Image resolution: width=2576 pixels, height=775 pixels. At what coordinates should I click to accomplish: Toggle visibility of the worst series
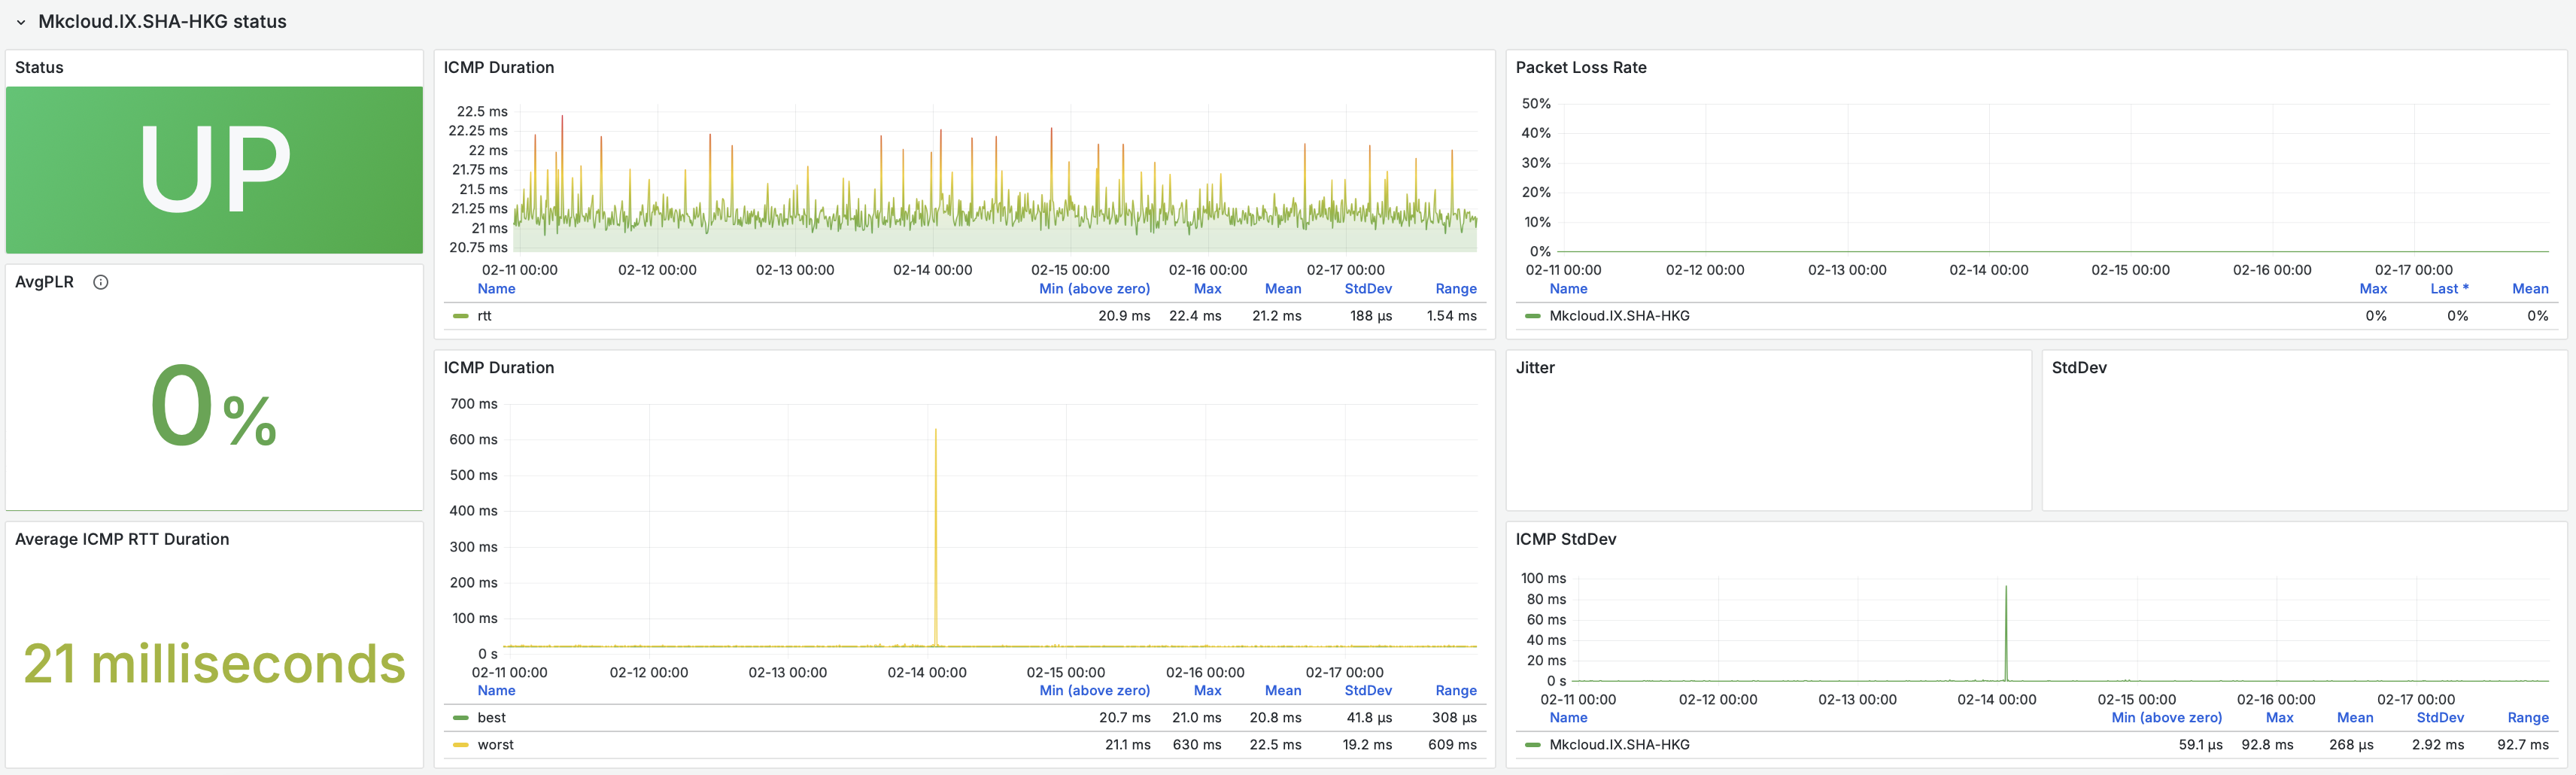[x=495, y=745]
